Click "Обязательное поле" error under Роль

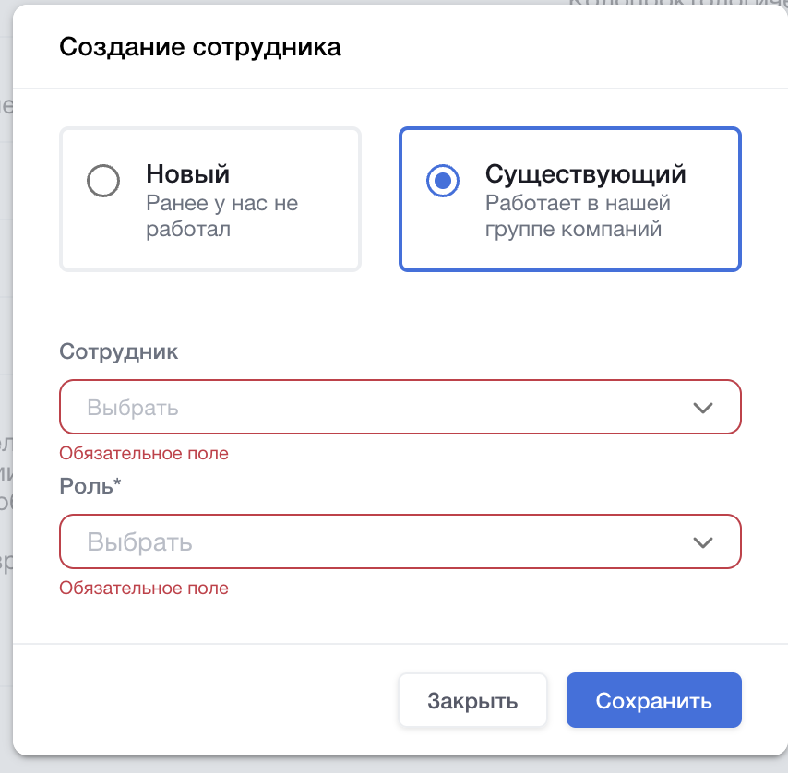click(143, 588)
